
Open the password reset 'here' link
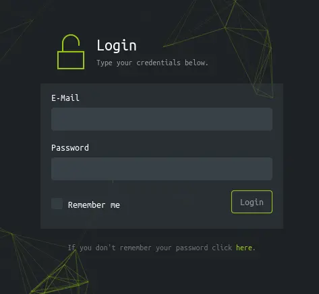pyautogui.click(x=244, y=248)
